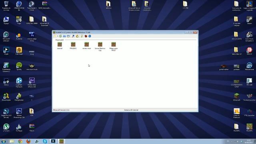The image size is (256, 144).
Task: Open the FTB Launcher desktop icon
Action: tap(249, 112)
